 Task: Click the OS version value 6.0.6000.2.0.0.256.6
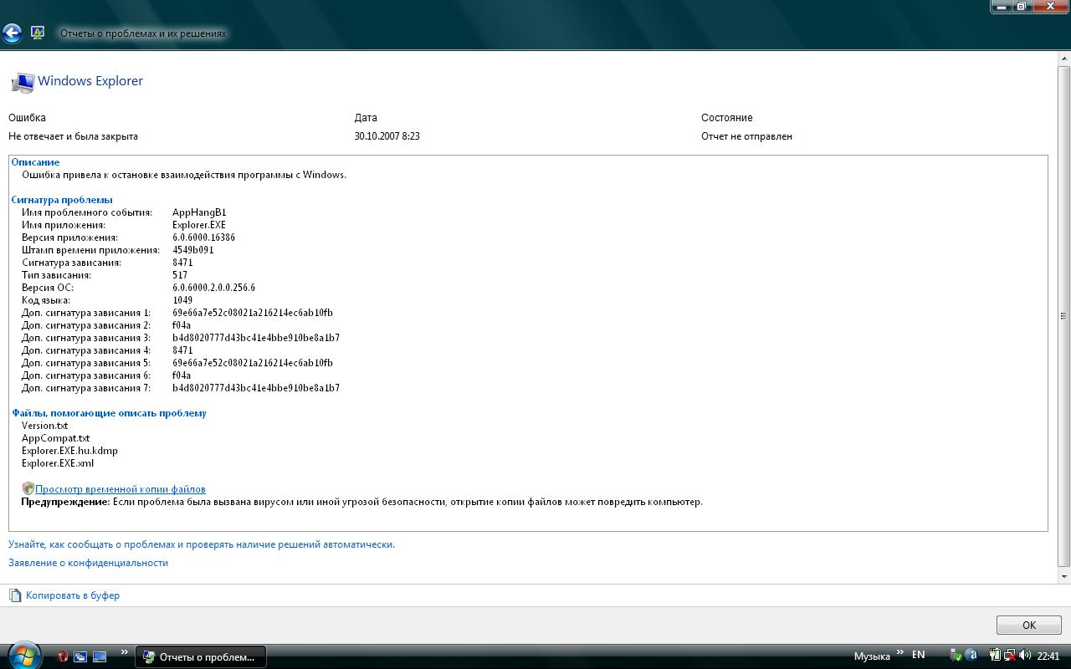(213, 288)
